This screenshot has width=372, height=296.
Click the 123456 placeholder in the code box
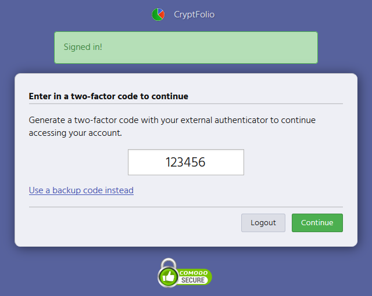click(185, 162)
